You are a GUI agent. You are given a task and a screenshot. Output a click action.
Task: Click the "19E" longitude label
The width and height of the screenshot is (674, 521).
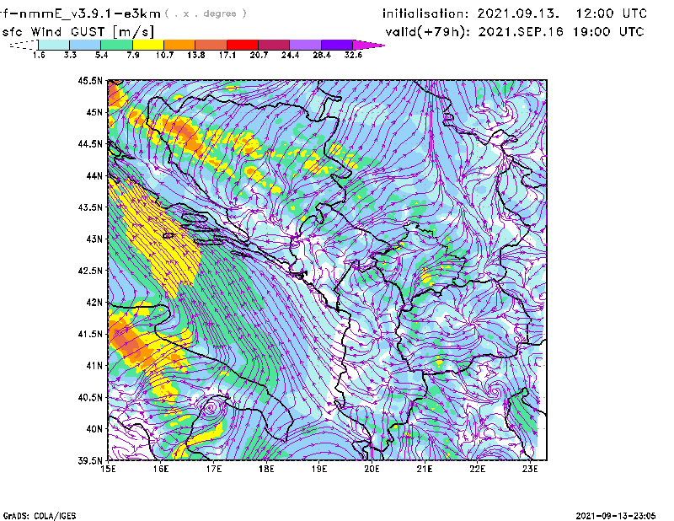pos(319,469)
